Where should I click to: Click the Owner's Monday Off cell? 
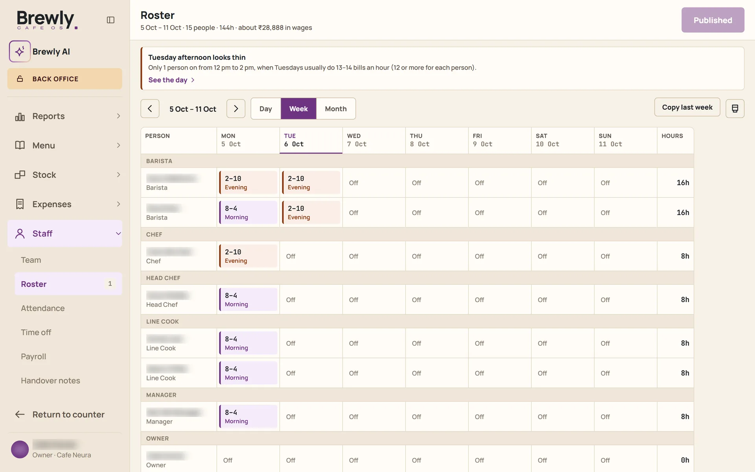point(248,460)
